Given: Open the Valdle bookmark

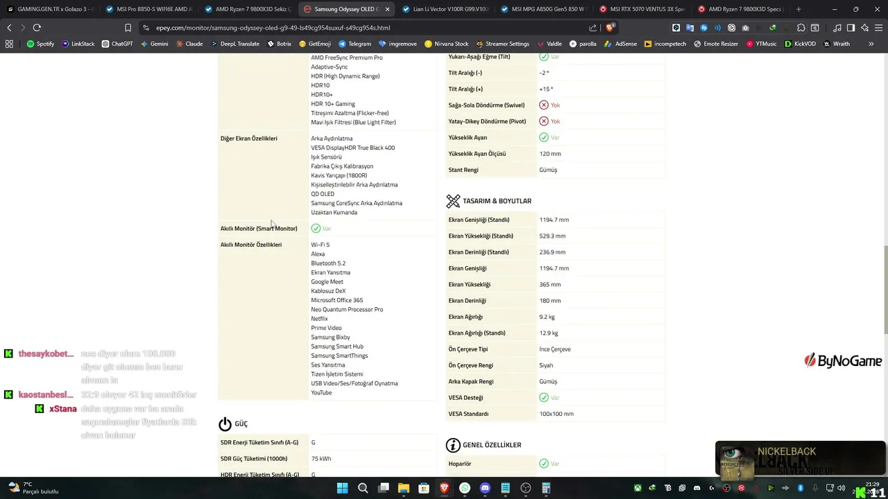Looking at the screenshot, I should pyautogui.click(x=548, y=44).
